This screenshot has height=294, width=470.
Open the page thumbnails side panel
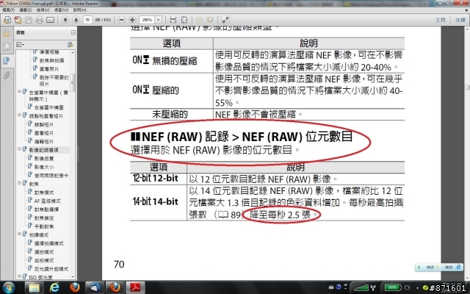tap(6, 47)
